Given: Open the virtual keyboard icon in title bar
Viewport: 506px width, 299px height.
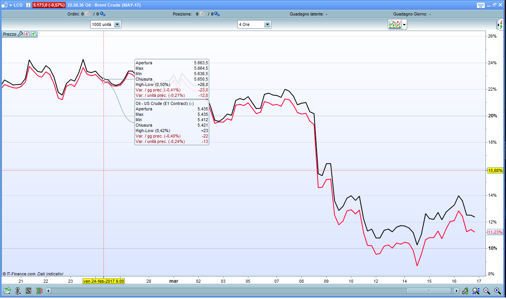Looking at the screenshot, I should 481,5.
